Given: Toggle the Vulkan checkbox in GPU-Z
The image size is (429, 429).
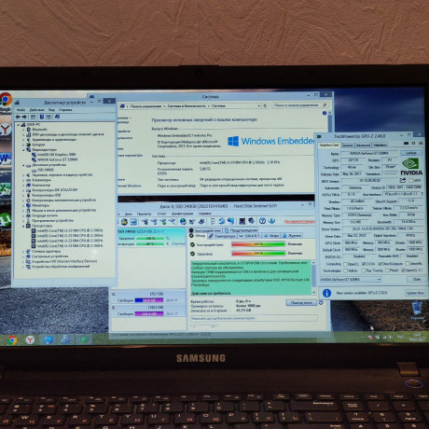Looking at the screenshot, I should 345,270.
